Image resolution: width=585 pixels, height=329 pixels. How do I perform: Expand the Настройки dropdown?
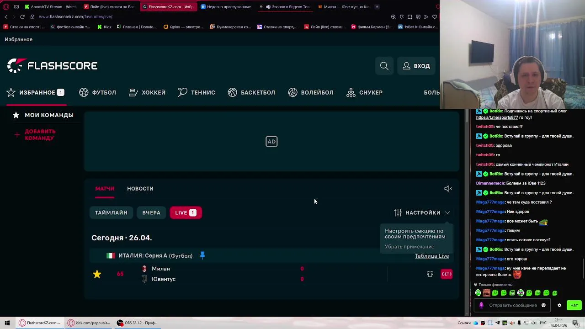(422, 212)
